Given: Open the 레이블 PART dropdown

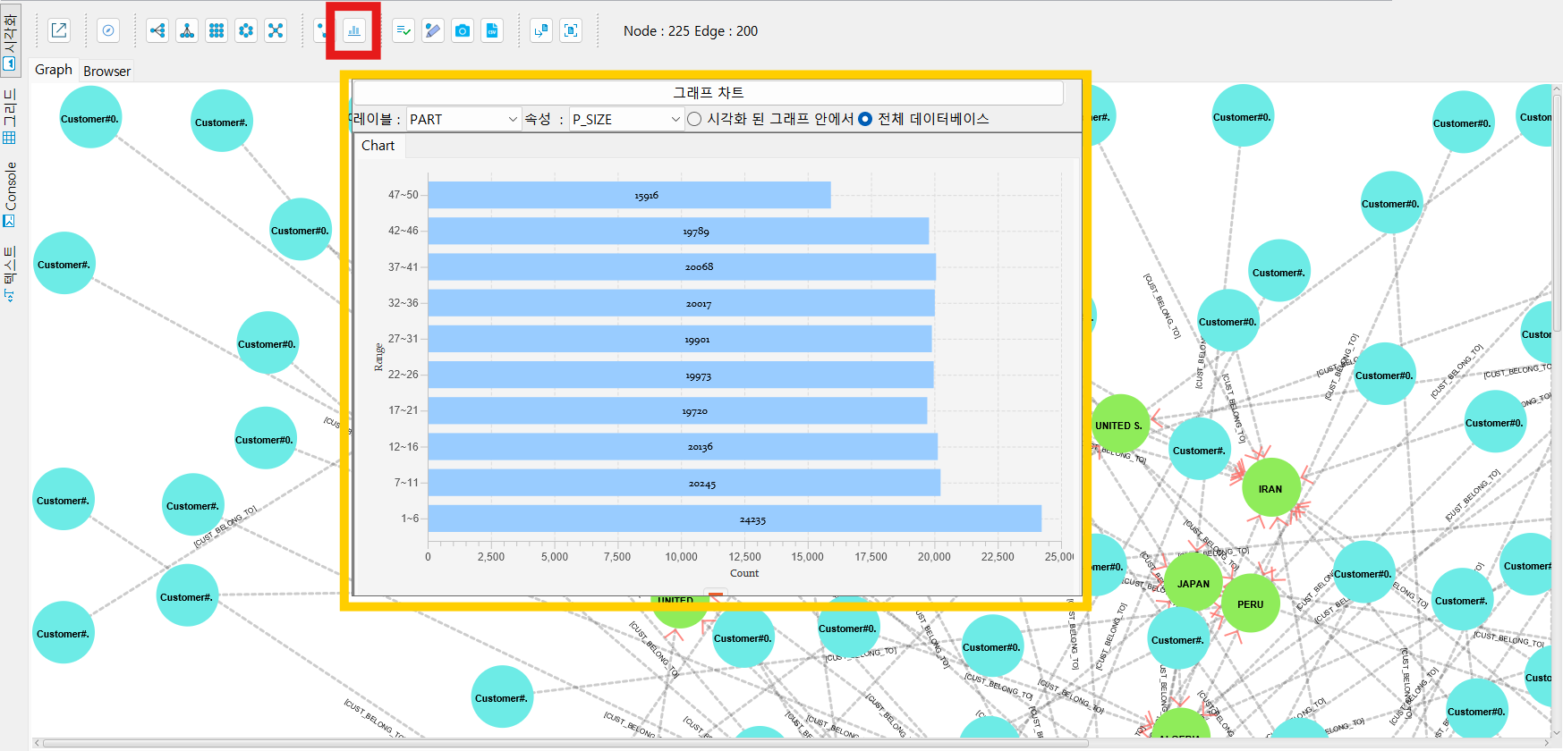Looking at the screenshot, I should 463,119.
